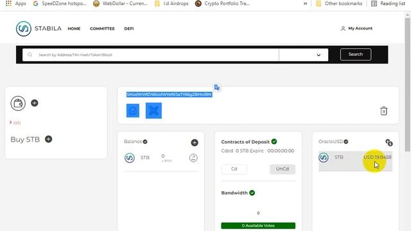Click the Stabila logo

[39, 28]
